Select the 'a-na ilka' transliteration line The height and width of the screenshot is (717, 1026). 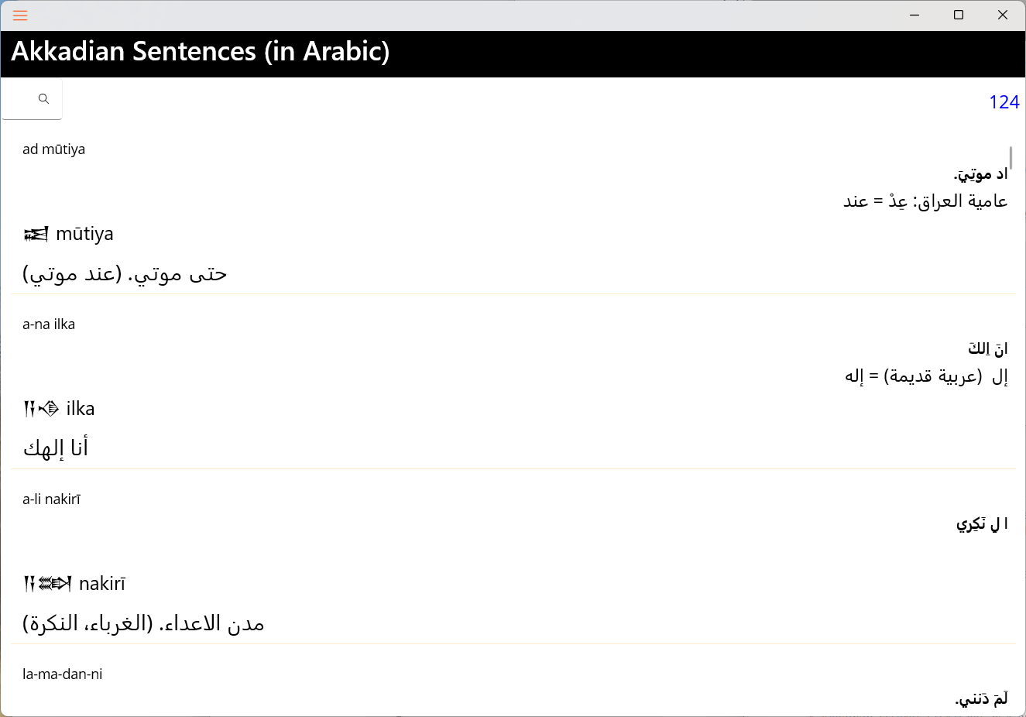49,324
